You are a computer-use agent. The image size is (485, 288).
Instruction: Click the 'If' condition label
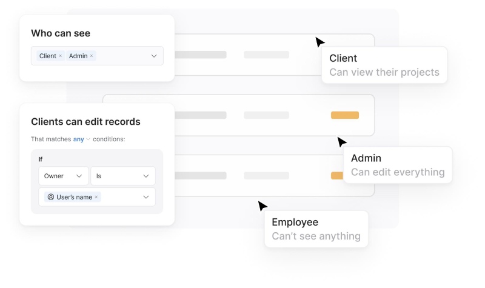pos(40,159)
